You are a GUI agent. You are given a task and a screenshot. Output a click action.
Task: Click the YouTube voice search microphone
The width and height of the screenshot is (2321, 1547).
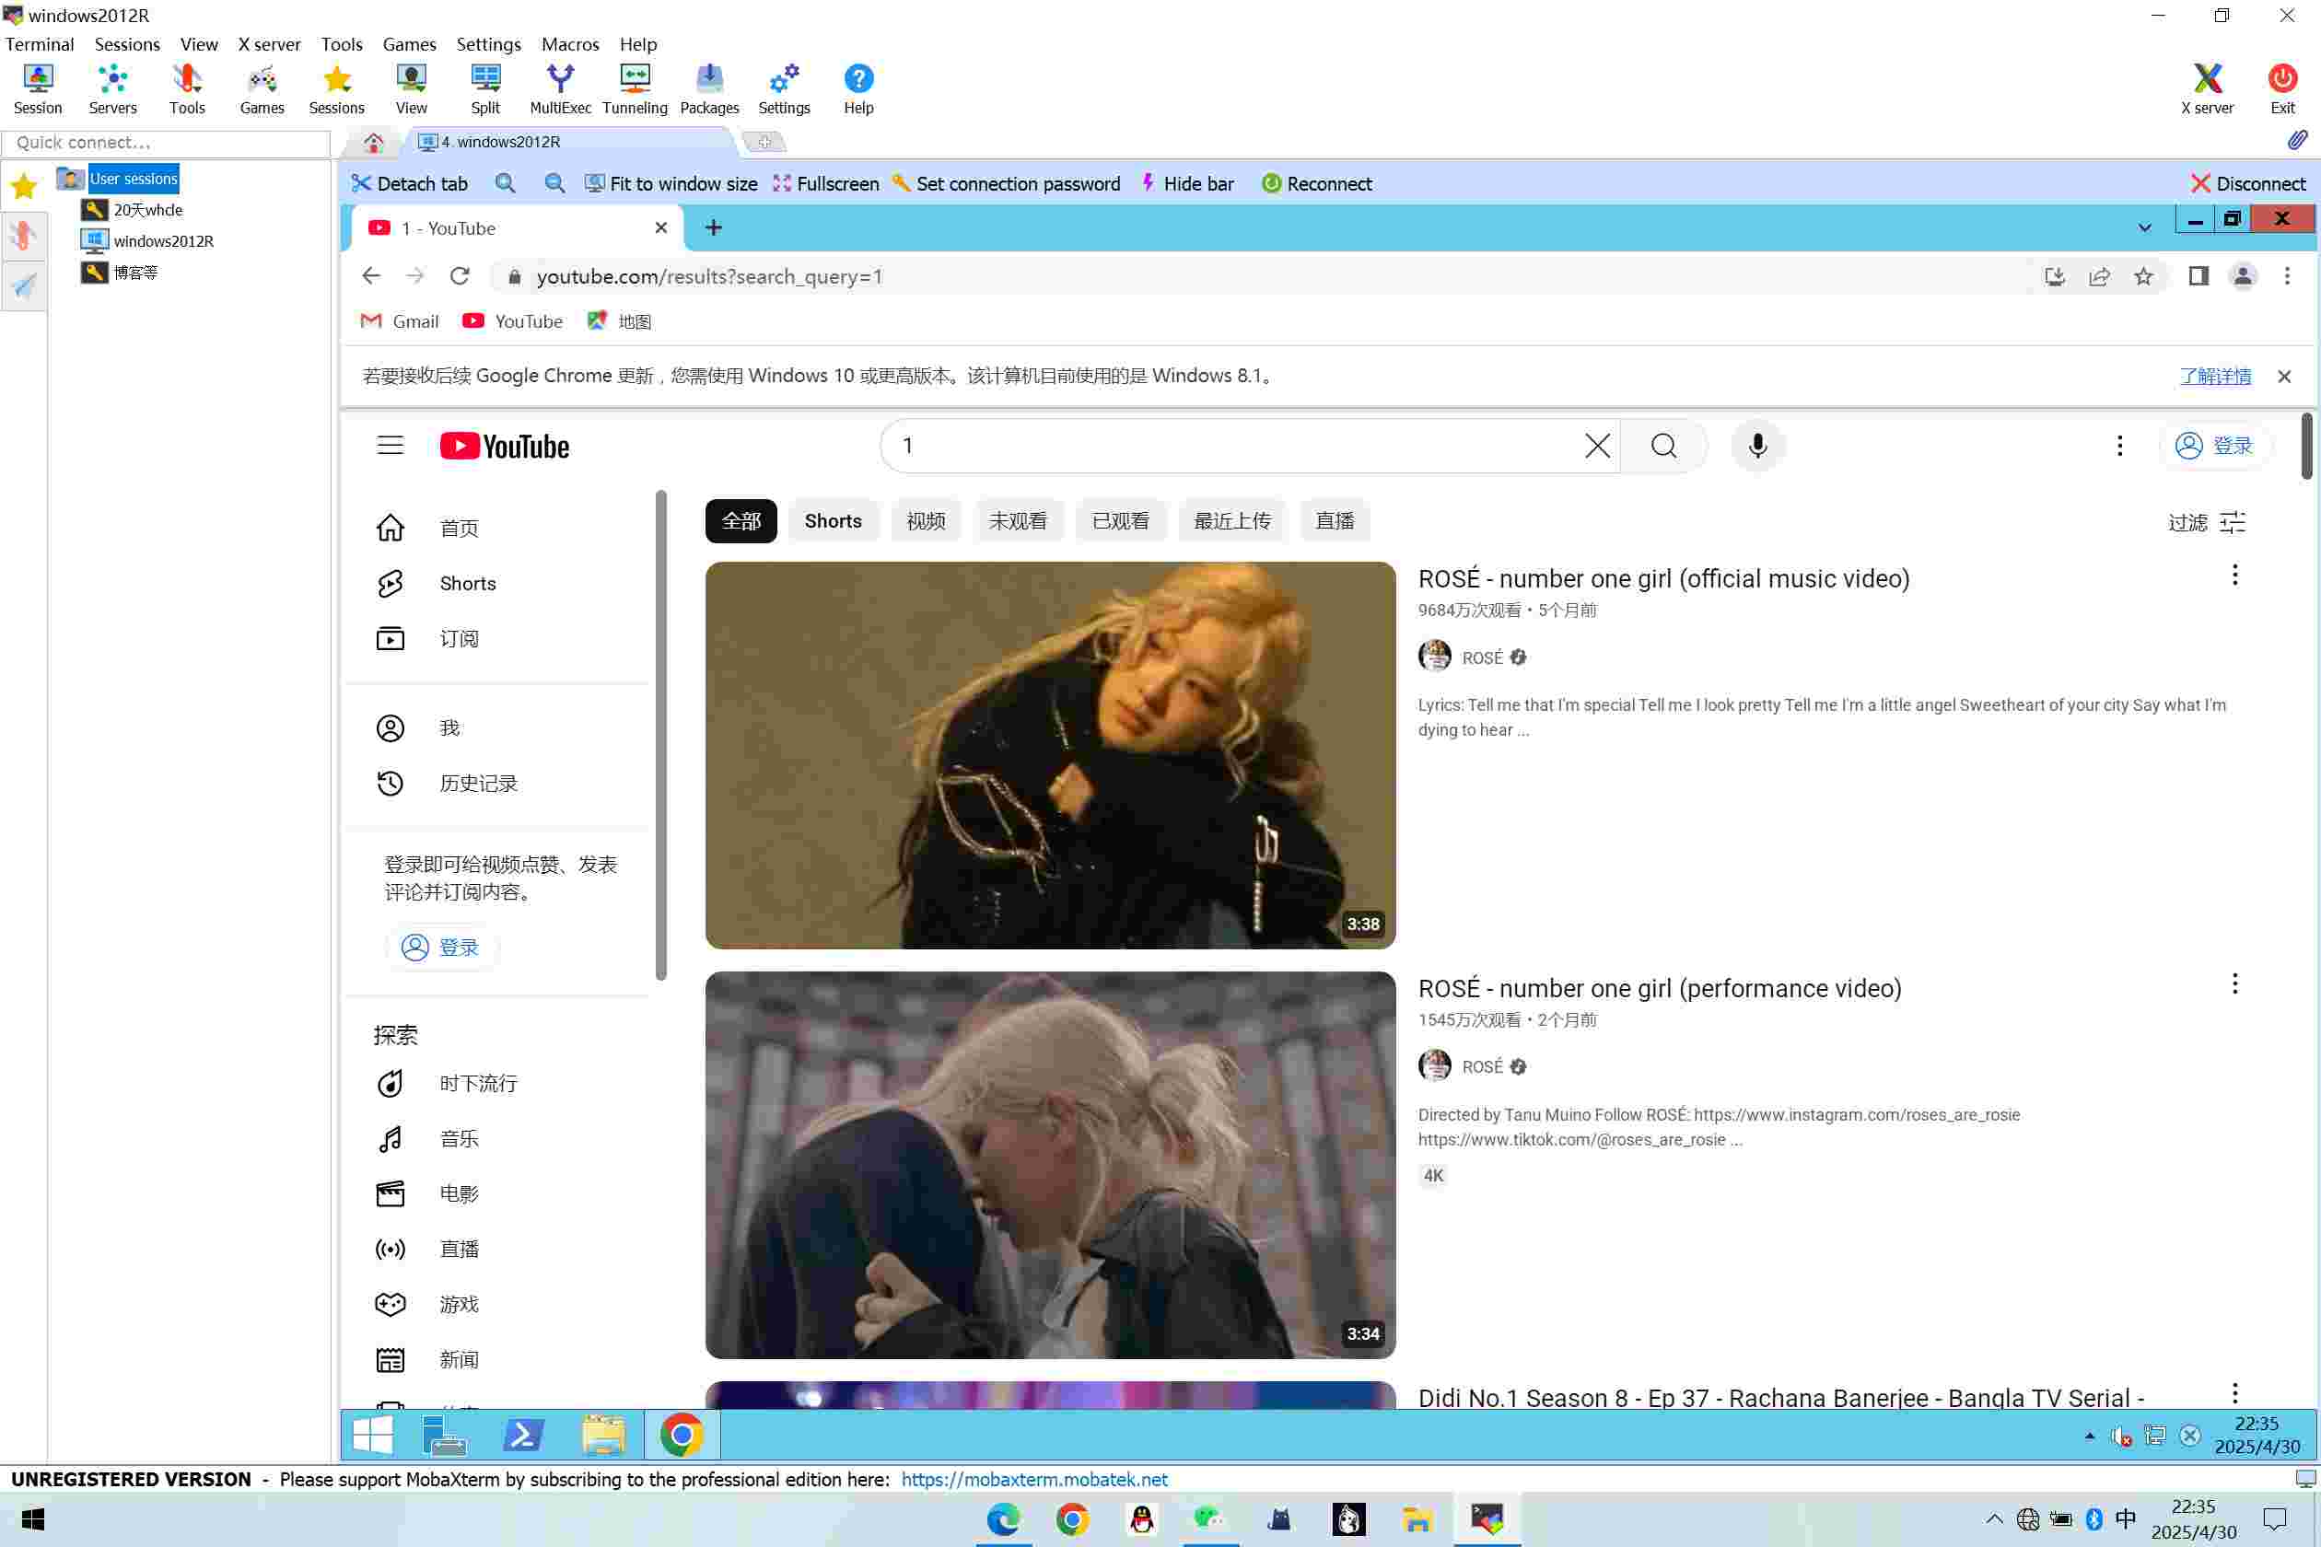pyautogui.click(x=1757, y=446)
